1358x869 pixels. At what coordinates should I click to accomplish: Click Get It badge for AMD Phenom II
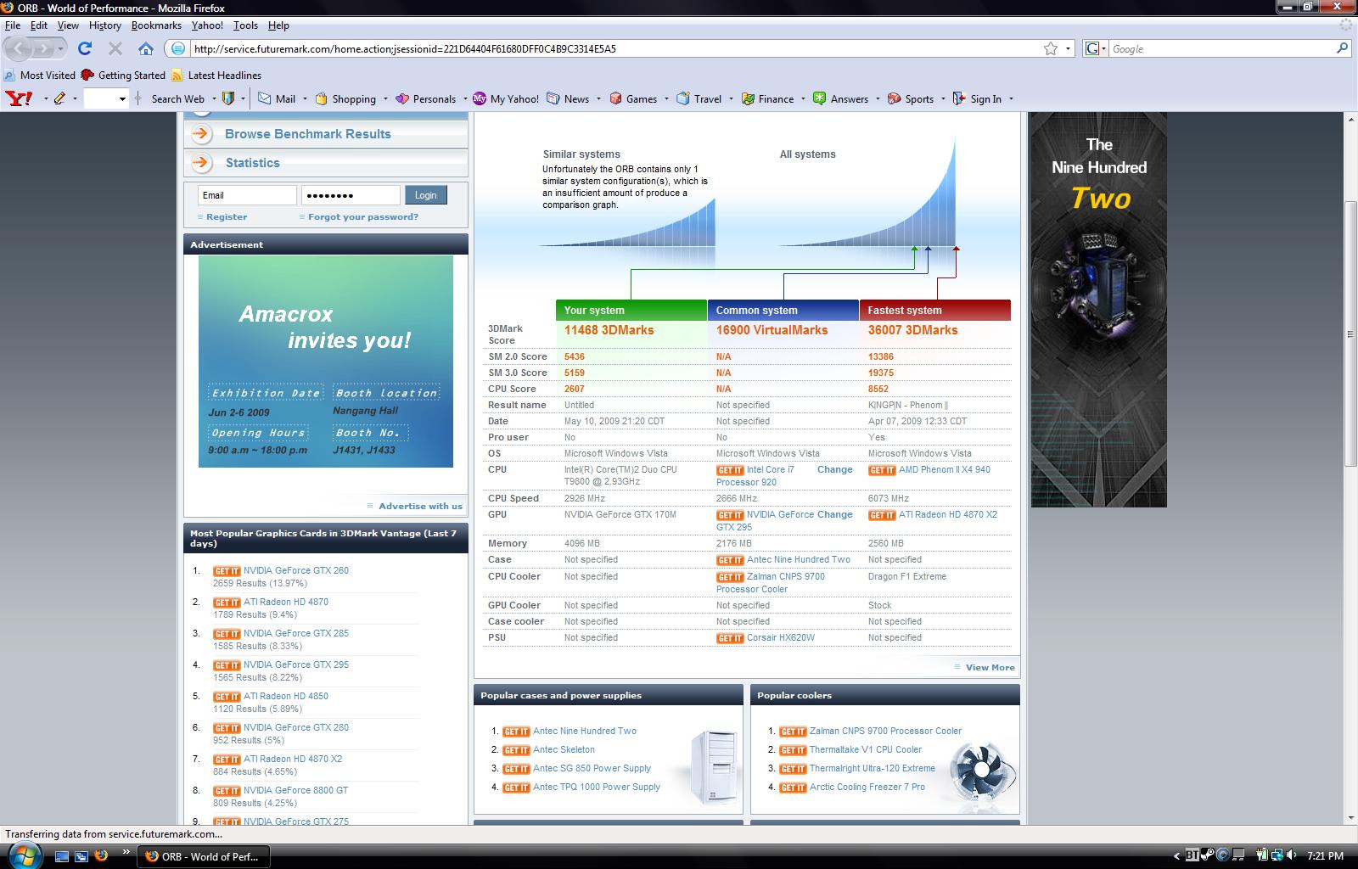click(882, 470)
